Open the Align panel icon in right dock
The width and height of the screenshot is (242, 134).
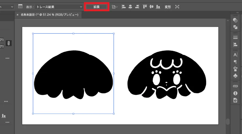click(x=235, y=44)
